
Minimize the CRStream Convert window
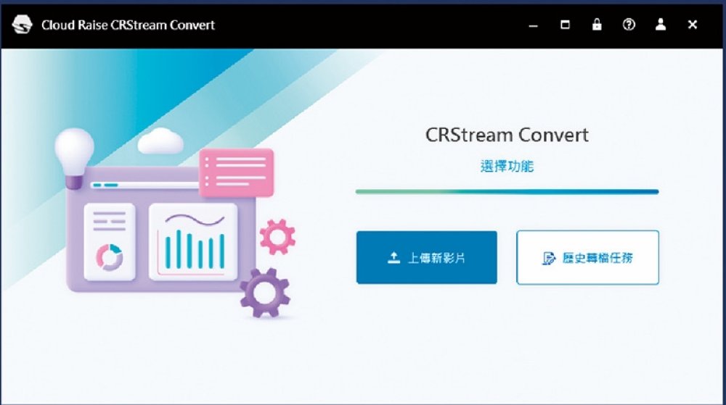534,25
